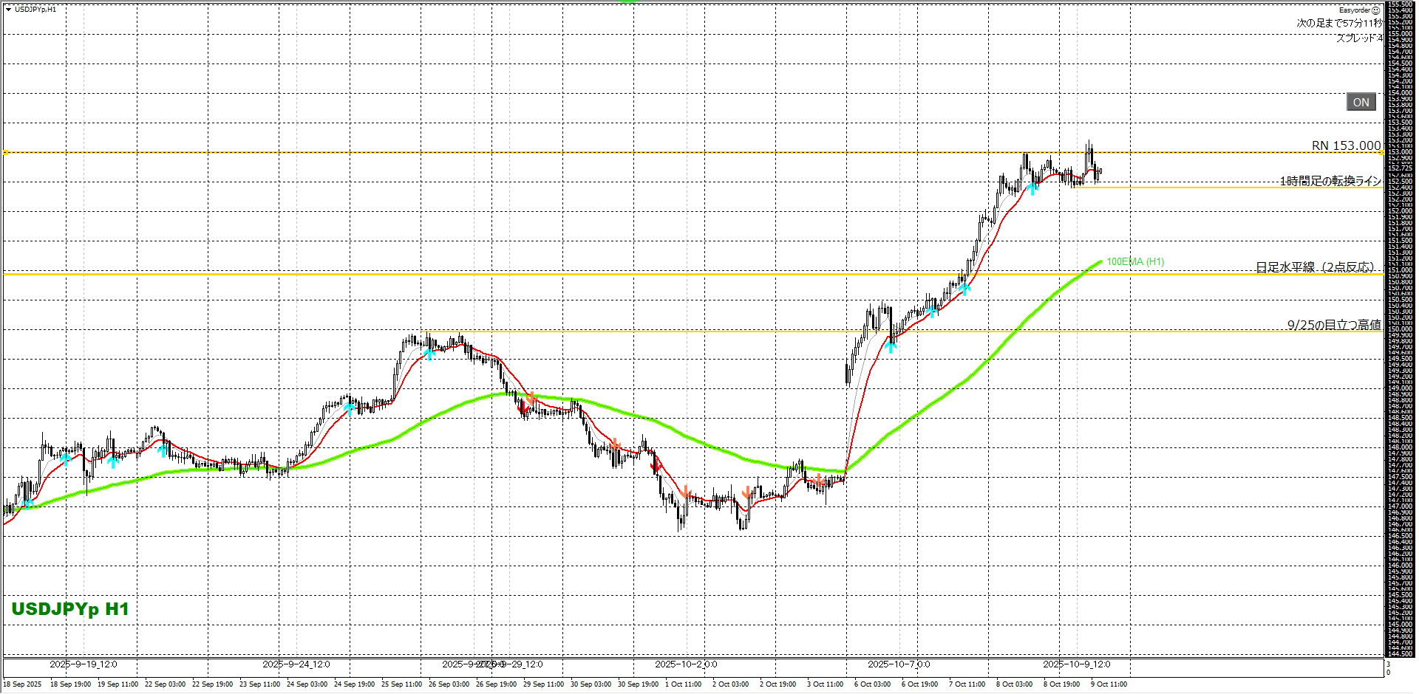
Task: Select the 2025-9-24_12:0 date marker
Action: pyautogui.click(x=296, y=664)
